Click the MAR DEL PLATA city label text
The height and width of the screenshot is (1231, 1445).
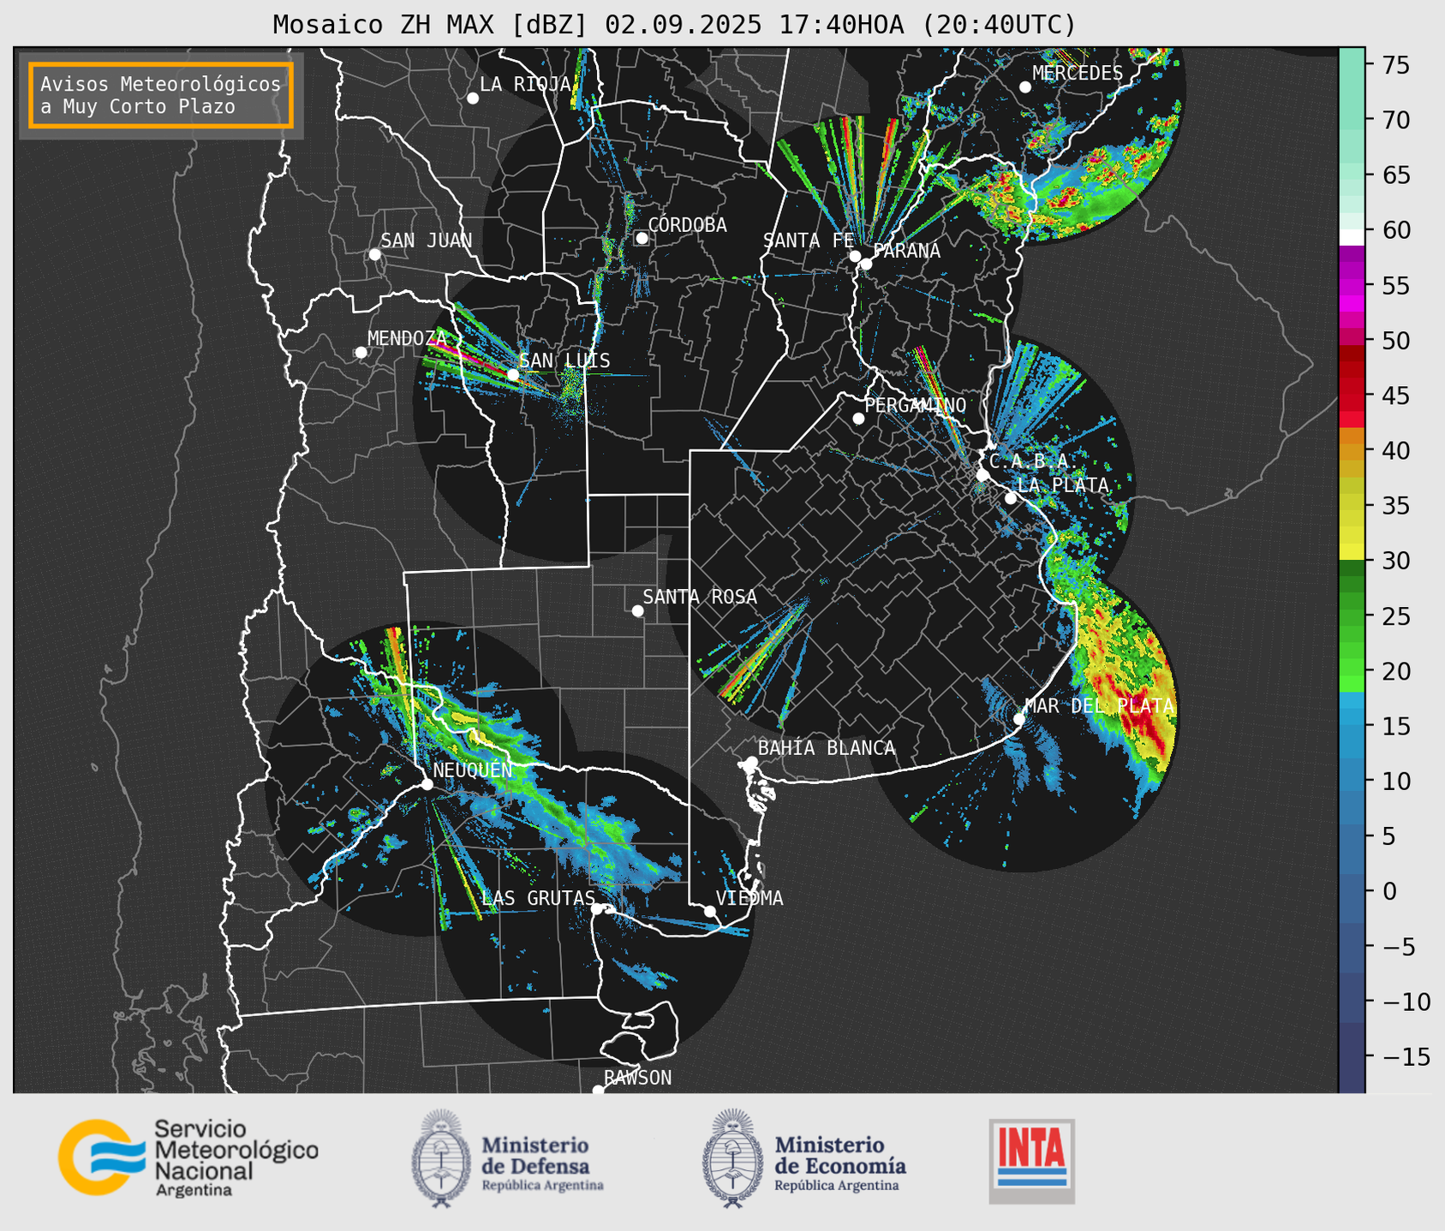(x=1099, y=705)
